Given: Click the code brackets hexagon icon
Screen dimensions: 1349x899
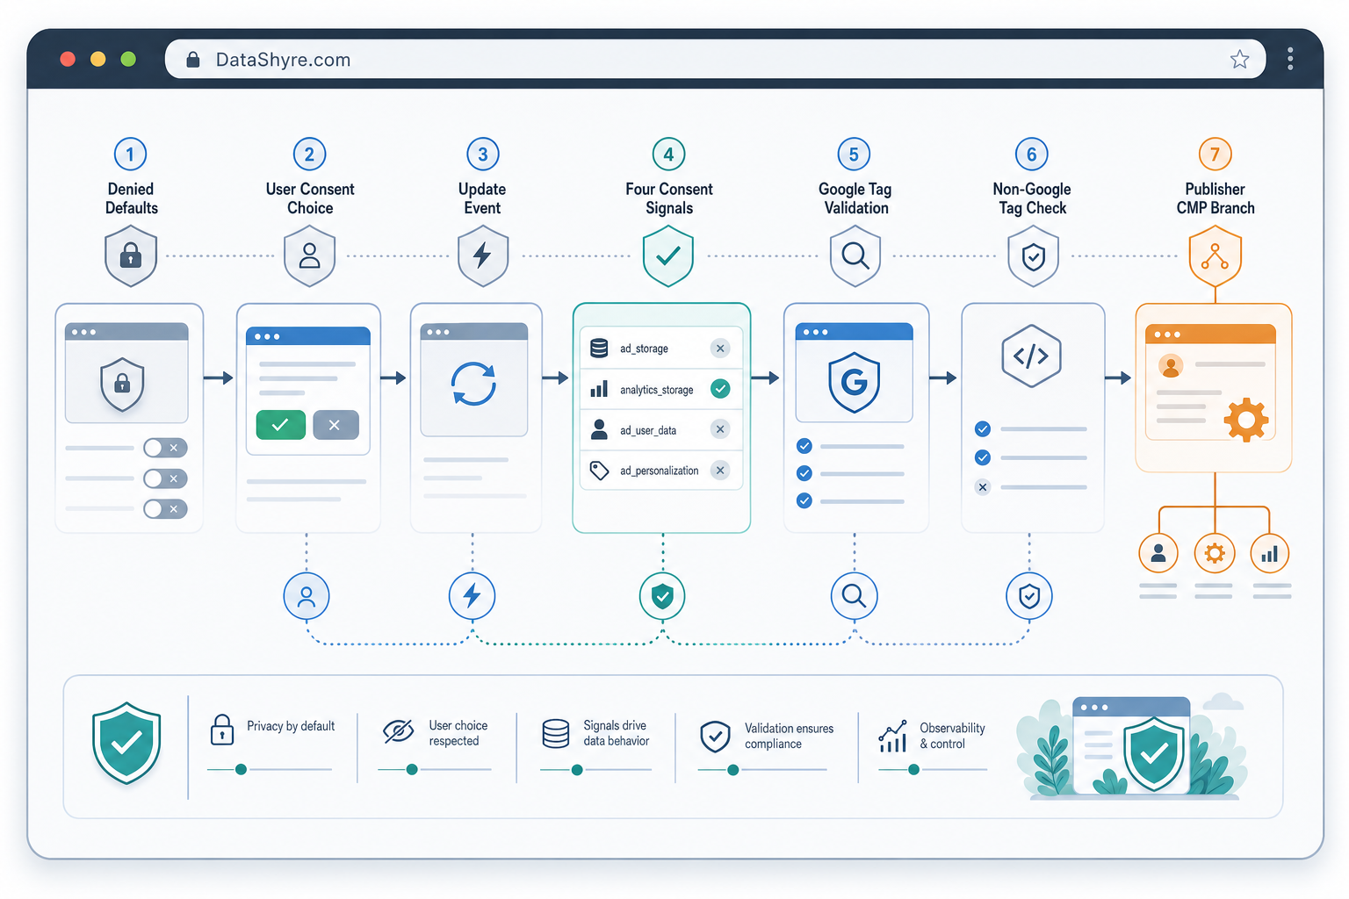Looking at the screenshot, I should click(x=1031, y=356).
